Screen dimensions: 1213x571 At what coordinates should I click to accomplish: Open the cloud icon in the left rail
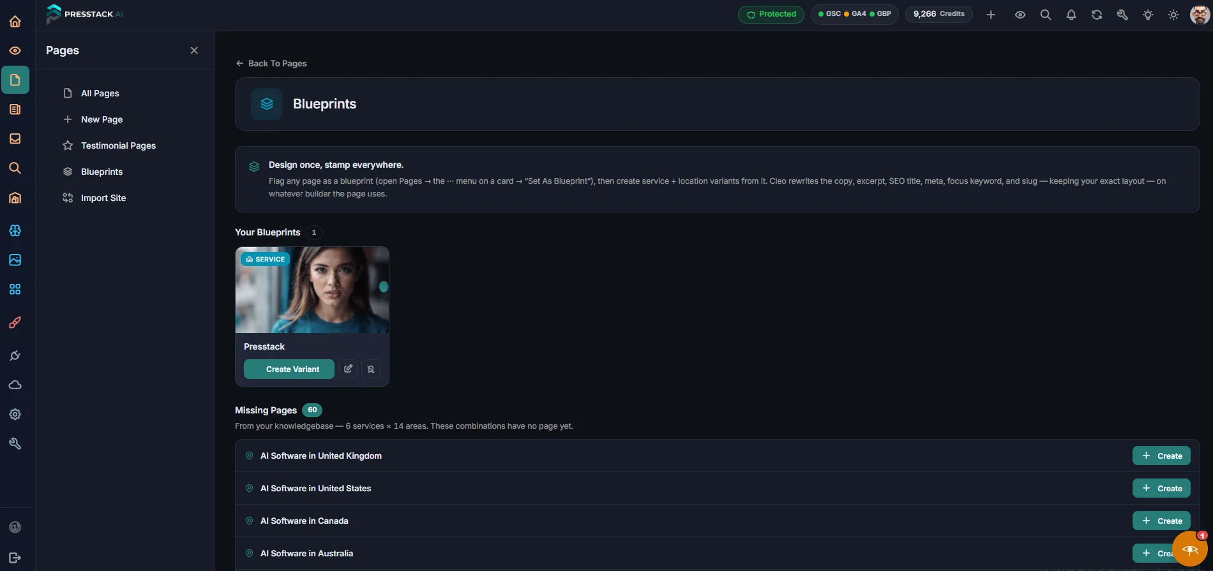click(x=15, y=385)
